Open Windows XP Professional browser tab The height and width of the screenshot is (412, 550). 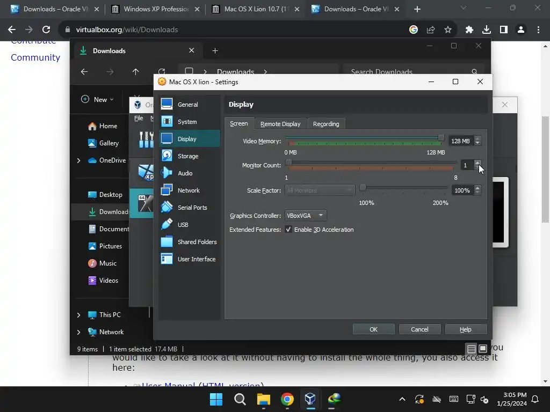(x=155, y=9)
